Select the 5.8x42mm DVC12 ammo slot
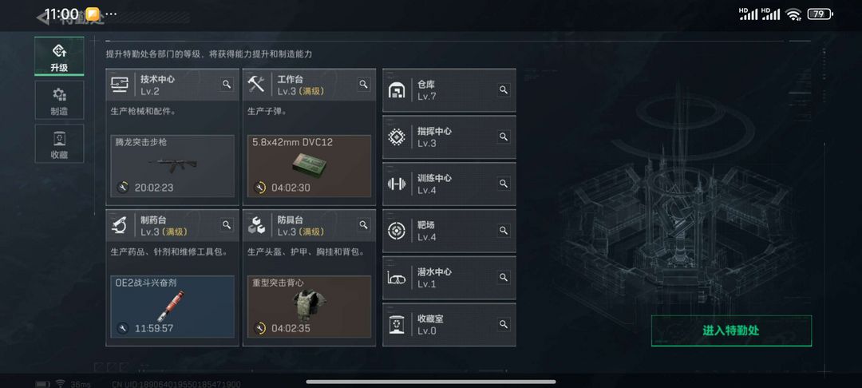 coord(310,166)
